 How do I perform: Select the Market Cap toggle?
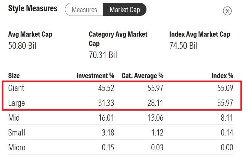click(125, 10)
